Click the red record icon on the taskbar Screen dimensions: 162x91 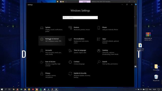click(33, 89)
